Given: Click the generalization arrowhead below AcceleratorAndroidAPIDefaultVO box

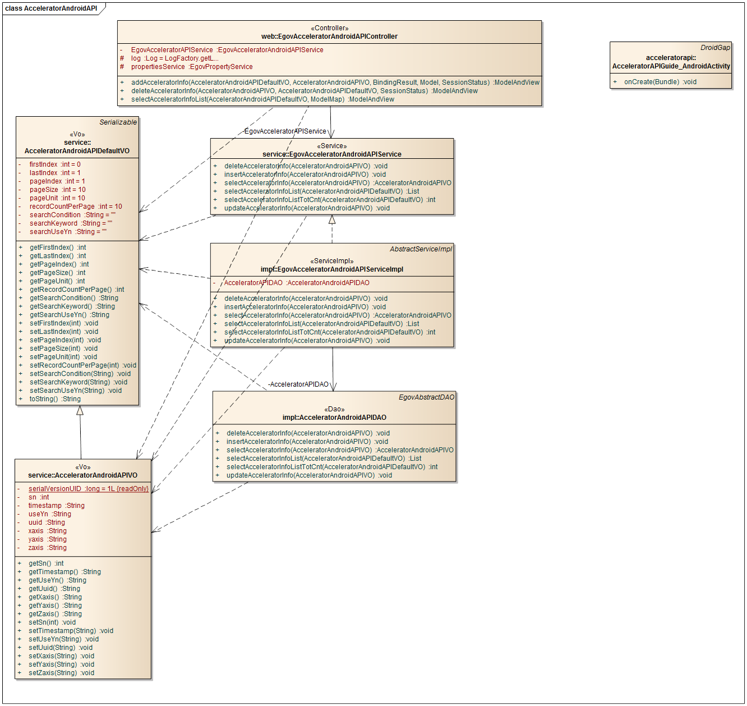Looking at the screenshot, I should (80, 410).
